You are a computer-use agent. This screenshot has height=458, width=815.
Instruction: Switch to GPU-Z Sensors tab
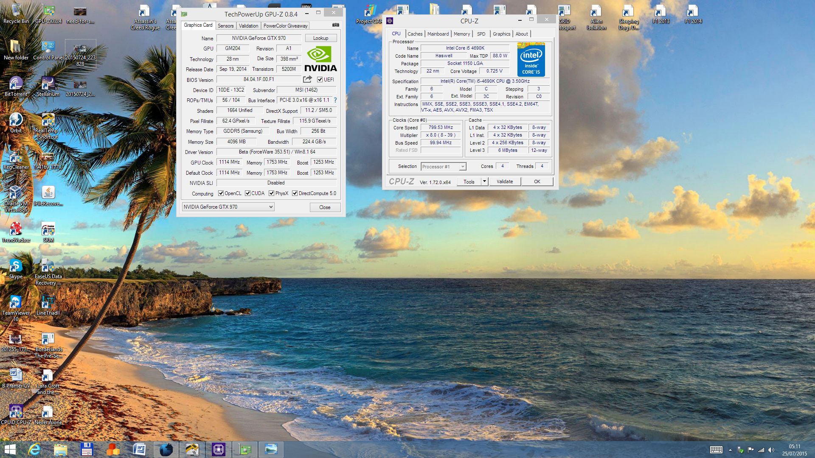(225, 26)
